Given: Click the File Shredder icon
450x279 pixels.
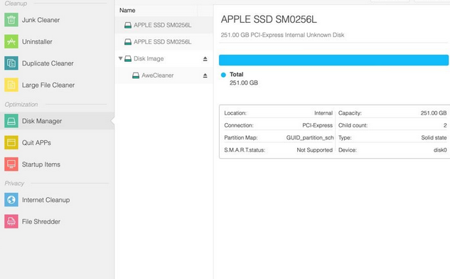Looking at the screenshot, I should point(11,221).
